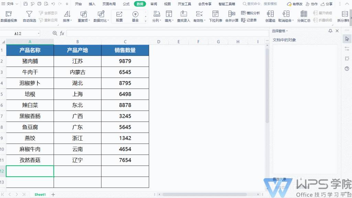Click the fx insert function icon

click(x=62, y=33)
